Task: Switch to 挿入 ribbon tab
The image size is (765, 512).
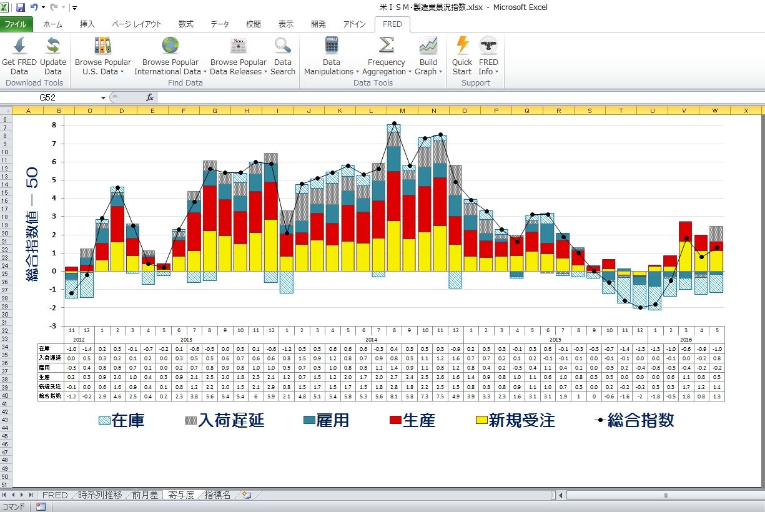Action: point(87,24)
